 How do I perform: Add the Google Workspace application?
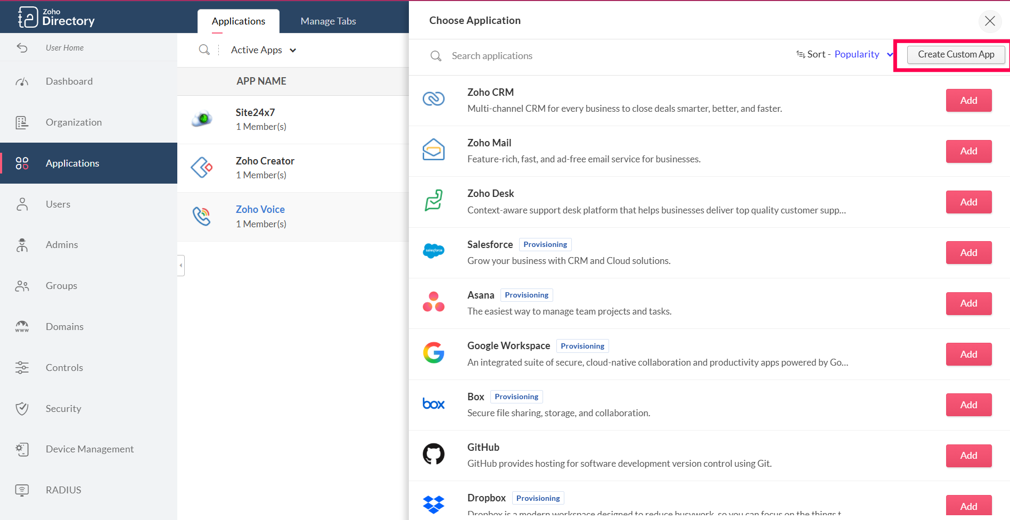968,354
